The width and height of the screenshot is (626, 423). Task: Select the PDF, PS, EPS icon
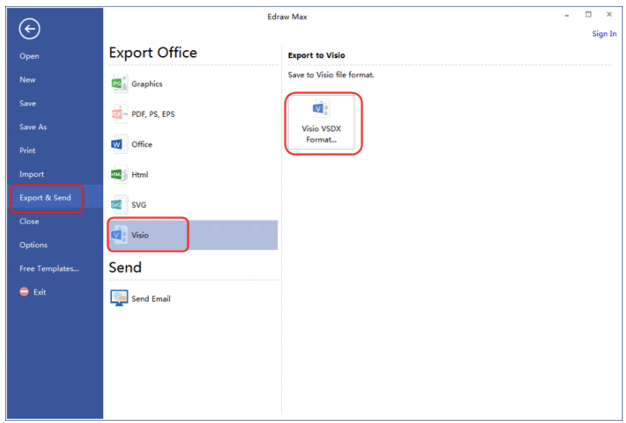tap(119, 114)
